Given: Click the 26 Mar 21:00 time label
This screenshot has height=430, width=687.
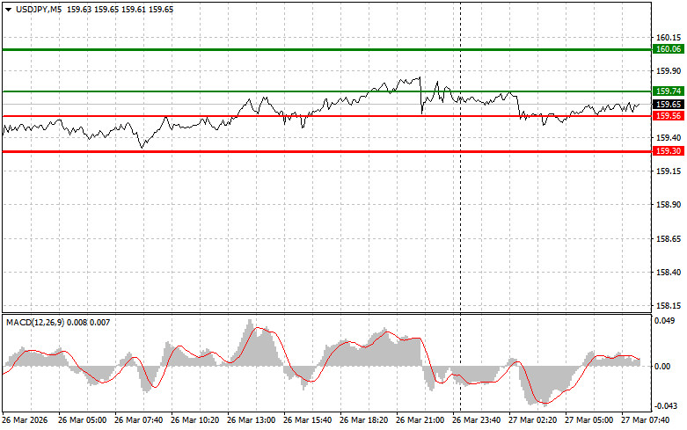Looking at the screenshot, I should click(x=422, y=420).
